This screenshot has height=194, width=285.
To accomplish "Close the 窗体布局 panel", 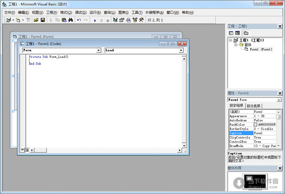I will click(x=280, y=168).
